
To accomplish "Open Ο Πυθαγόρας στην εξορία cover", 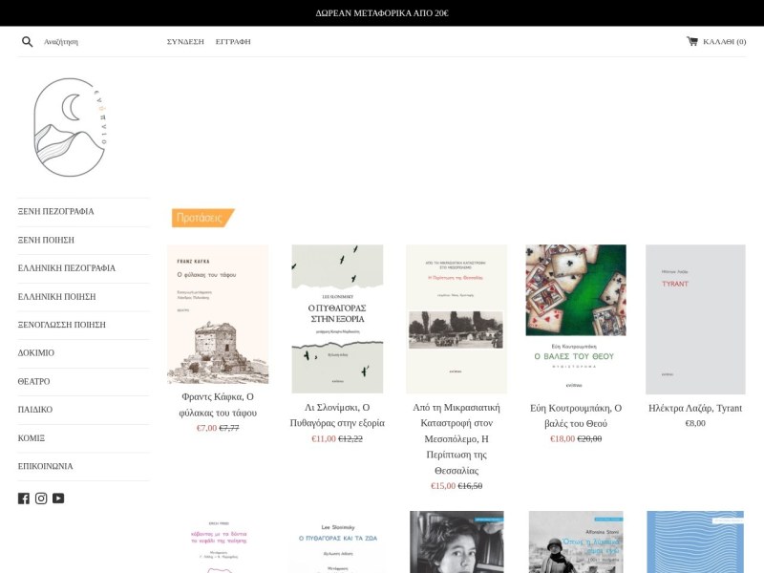I will pyautogui.click(x=337, y=319).
